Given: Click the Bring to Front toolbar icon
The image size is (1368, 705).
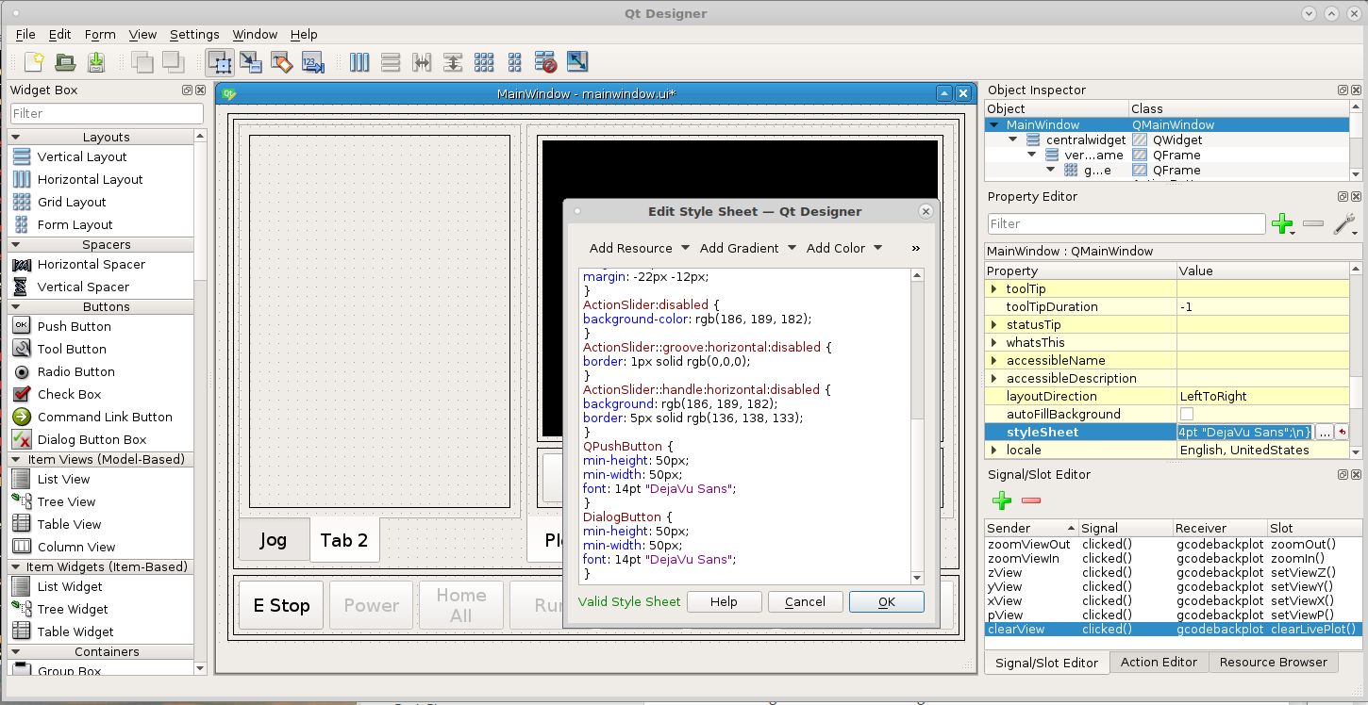Looking at the screenshot, I should pyautogui.click(x=174, y=62).
